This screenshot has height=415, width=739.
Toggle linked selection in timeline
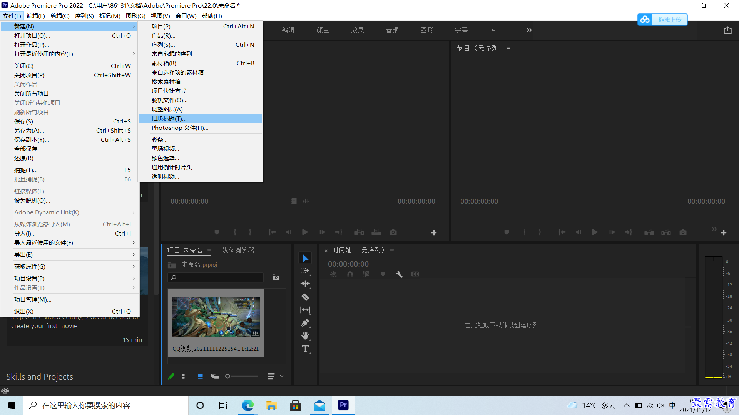click(366, 274)
